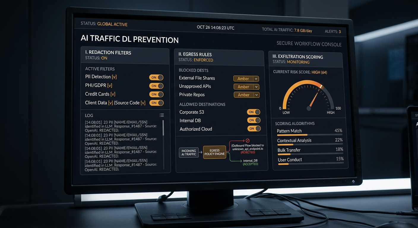This screenshot has height=228, width=418.
Task: Click the Internal_DB (ACCEPTED) flow label
Action: (251, 162)
